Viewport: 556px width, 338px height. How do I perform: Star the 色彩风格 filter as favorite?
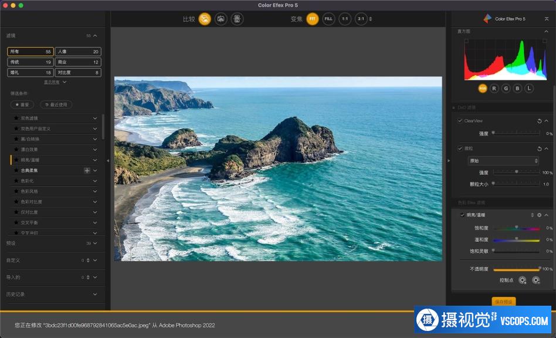(x=16, y=191)
